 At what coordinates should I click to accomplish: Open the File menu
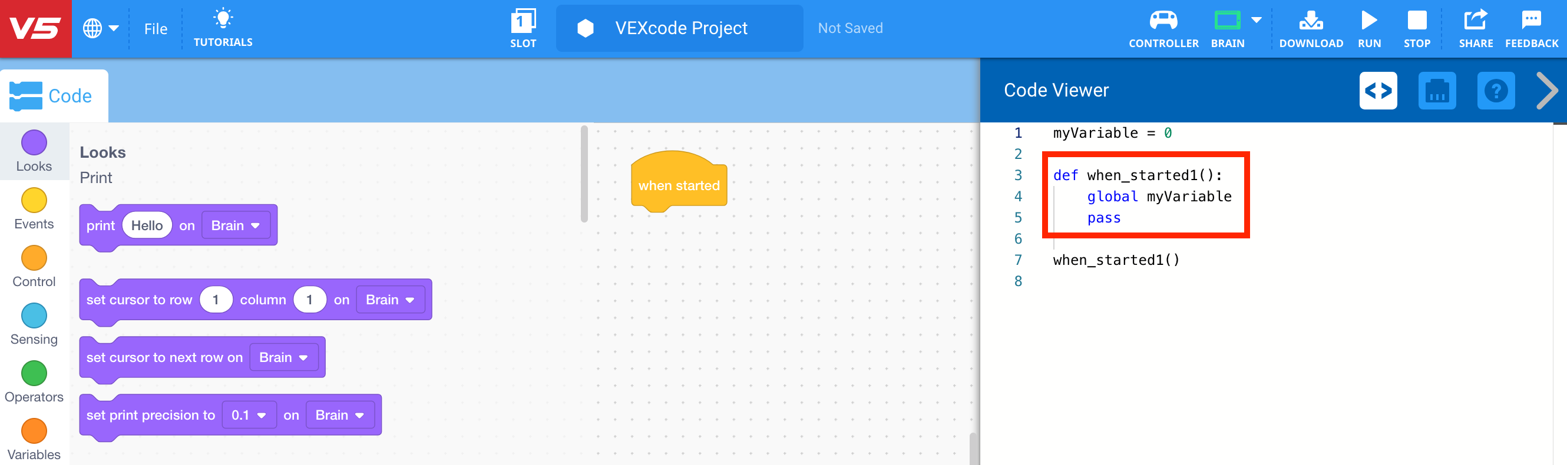(x=156, y=28)
